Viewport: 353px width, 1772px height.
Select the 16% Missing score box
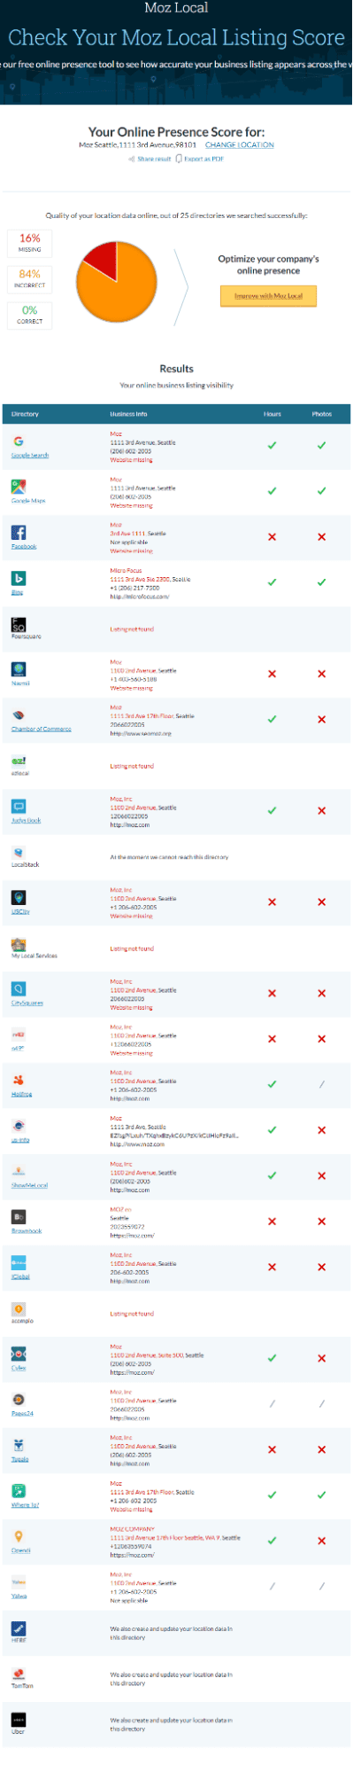(x=29, y=243)
